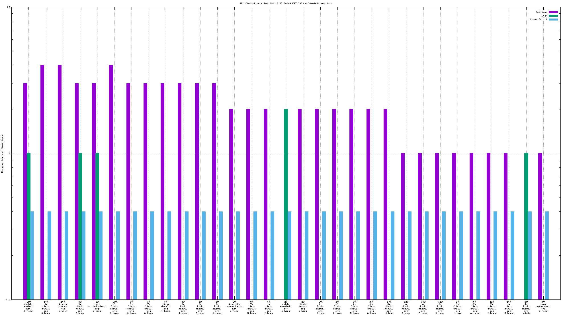Image resolution: width=565 pixels, height=318 pixels.
Task: Click the dnsbl-2.uceprotect.net axis label
Action: coord(234,306)
